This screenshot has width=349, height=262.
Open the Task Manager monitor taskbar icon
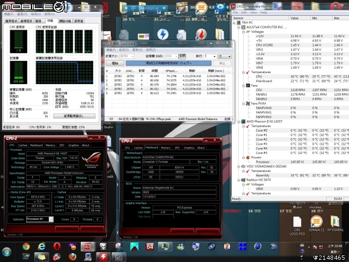[x=165, y=247]
